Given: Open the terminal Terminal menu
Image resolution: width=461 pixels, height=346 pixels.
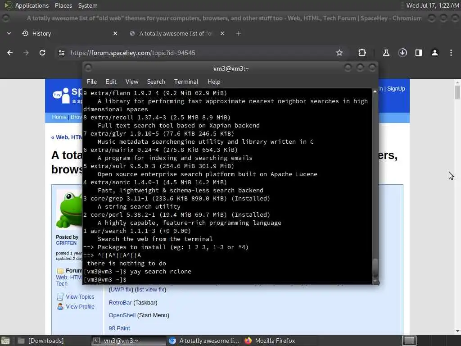Looking at the screenshot, I should [186, 82].
